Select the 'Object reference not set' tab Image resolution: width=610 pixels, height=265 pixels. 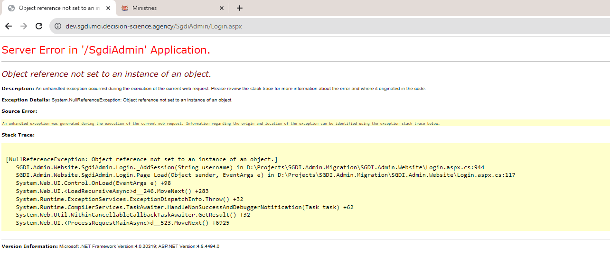(59, 8)
